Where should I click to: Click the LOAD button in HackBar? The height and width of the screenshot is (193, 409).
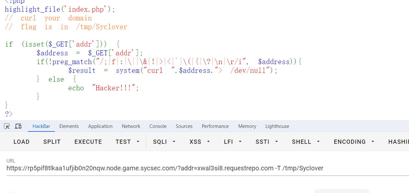tap(21, 142)
